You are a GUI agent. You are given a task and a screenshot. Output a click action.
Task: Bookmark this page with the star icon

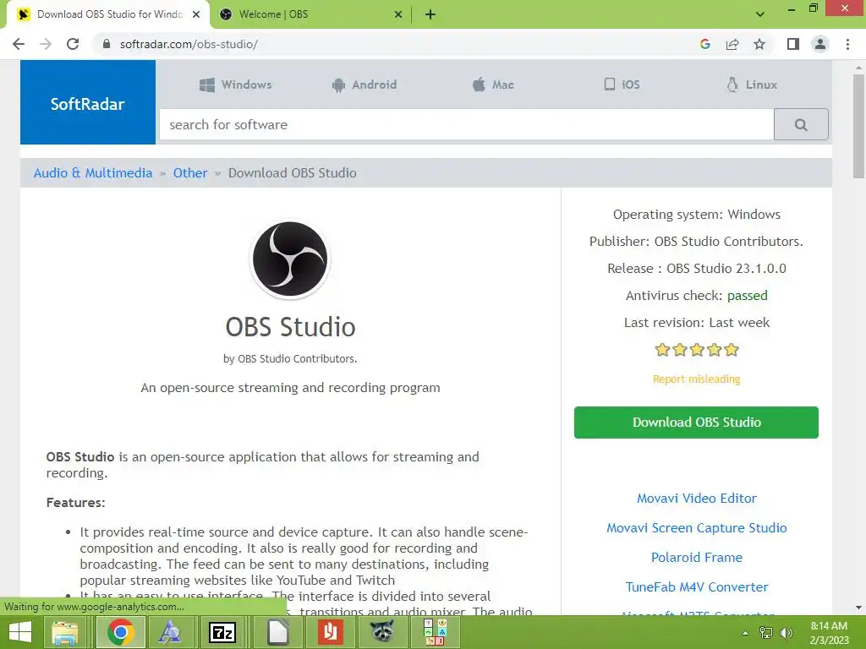click(759, 44)
